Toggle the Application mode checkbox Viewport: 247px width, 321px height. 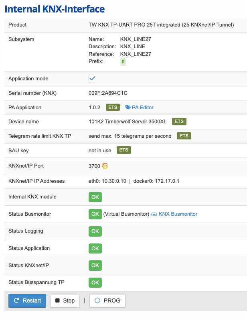click(x=92, y=78)
